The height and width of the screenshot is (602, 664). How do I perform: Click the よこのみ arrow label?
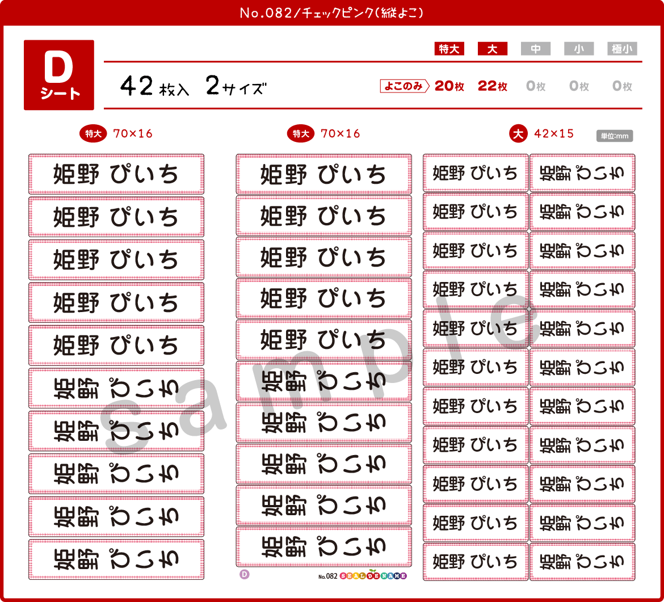click(x=405, y=86)
